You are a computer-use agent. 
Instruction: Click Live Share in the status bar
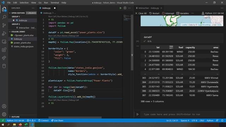pyautogui.click(x=57, y=121)
